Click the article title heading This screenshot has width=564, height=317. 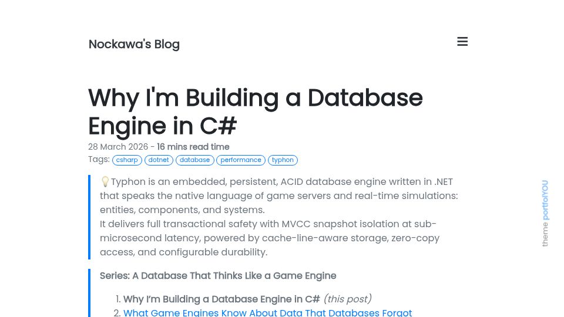point(256,112)
